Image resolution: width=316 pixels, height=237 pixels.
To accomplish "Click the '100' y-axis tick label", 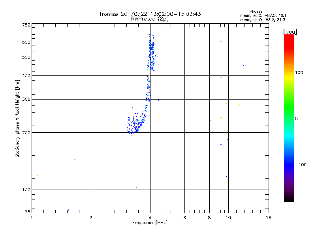I will [x=26, y=190].
